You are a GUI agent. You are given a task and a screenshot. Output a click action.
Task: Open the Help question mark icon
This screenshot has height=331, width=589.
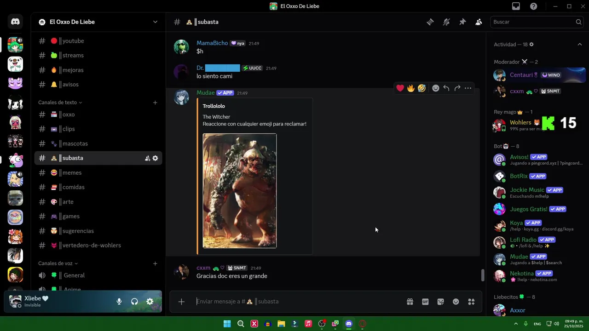click(533, 6)
